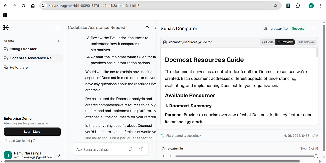Open the browser extensions puzzle icon

pos(298,6)
